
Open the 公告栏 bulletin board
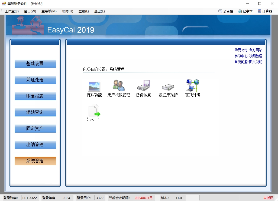226,11
